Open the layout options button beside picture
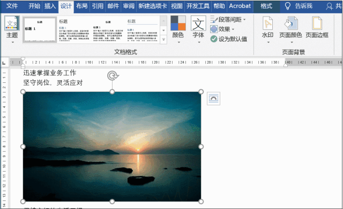Viewport: 343px width, 209px height. click(x=213, y=98)
